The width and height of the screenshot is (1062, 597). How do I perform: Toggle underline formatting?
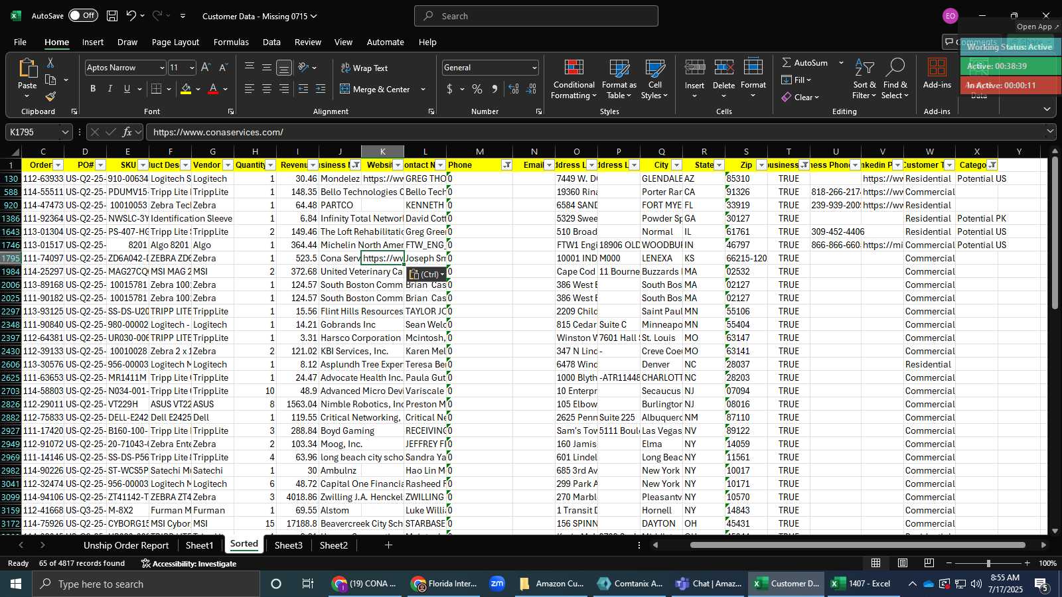127,89
